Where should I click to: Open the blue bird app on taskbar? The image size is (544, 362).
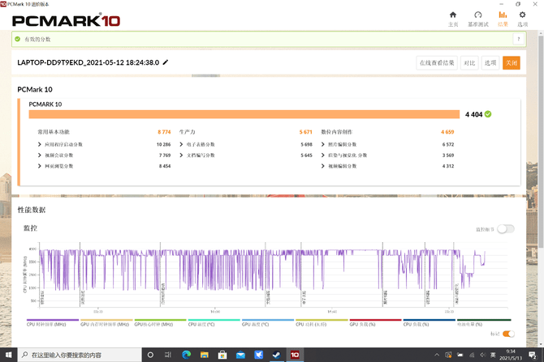pyautogui.click(x=258, y=355)
